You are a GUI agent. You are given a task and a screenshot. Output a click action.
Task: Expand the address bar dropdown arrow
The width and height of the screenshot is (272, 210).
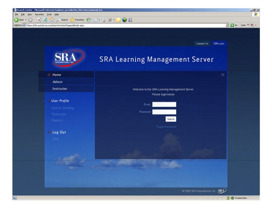coord(227,25)
